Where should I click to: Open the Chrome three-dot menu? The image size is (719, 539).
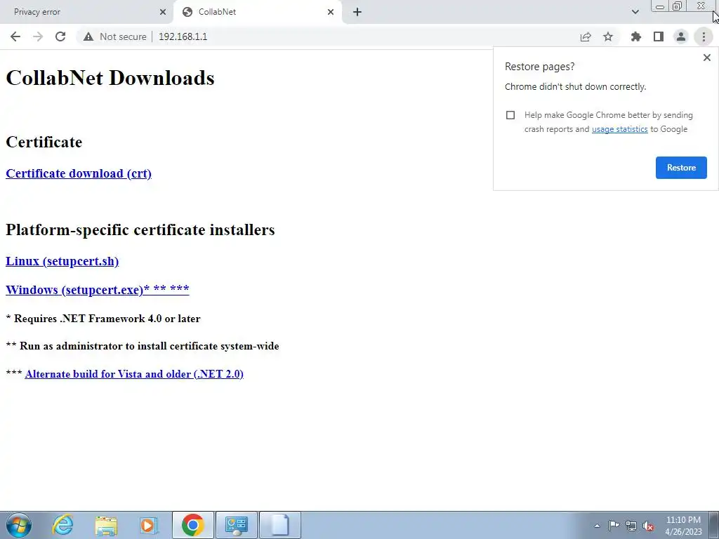[x=704, y=36]
